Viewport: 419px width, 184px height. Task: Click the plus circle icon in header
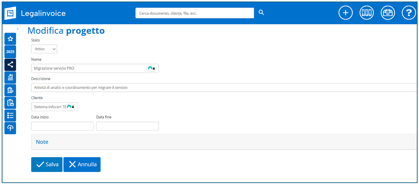coord(345,13)
